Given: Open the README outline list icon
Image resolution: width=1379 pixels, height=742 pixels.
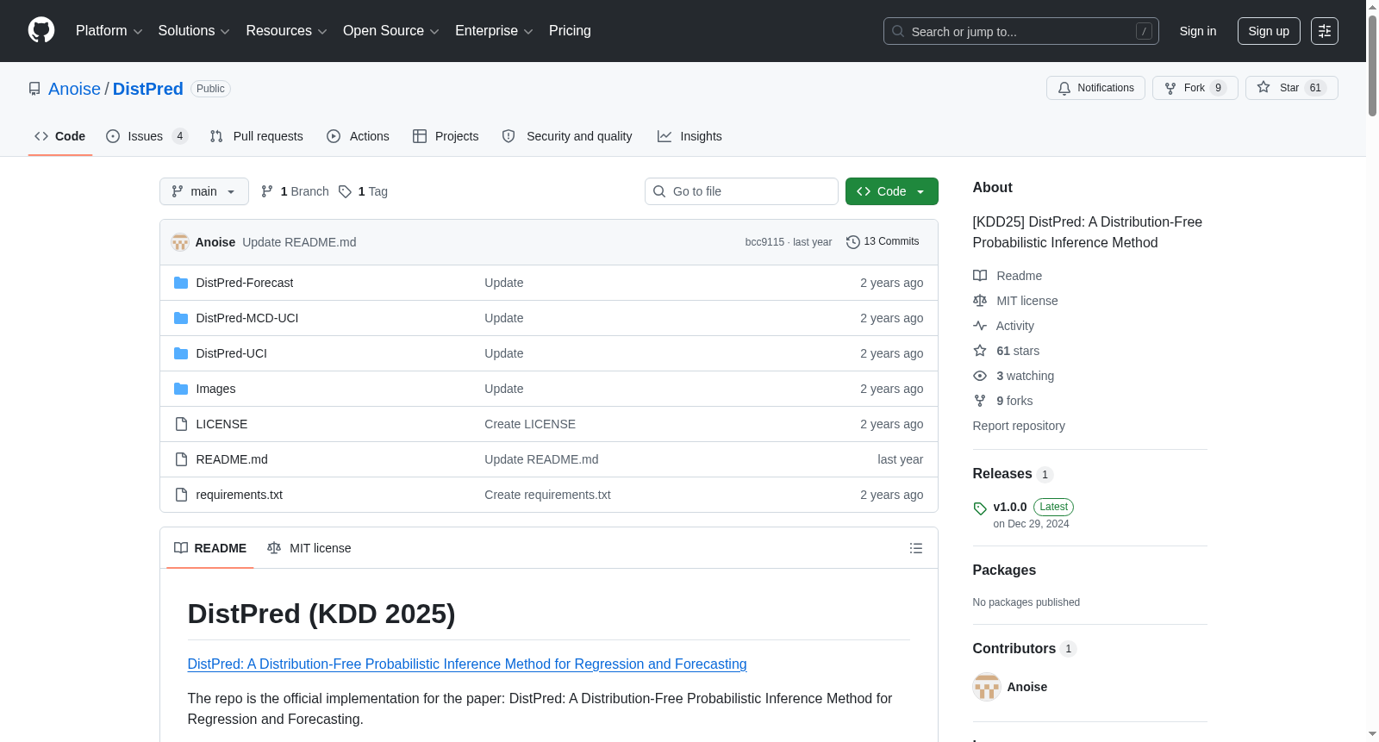Looking at the screenshot, I should pos(916,548).
